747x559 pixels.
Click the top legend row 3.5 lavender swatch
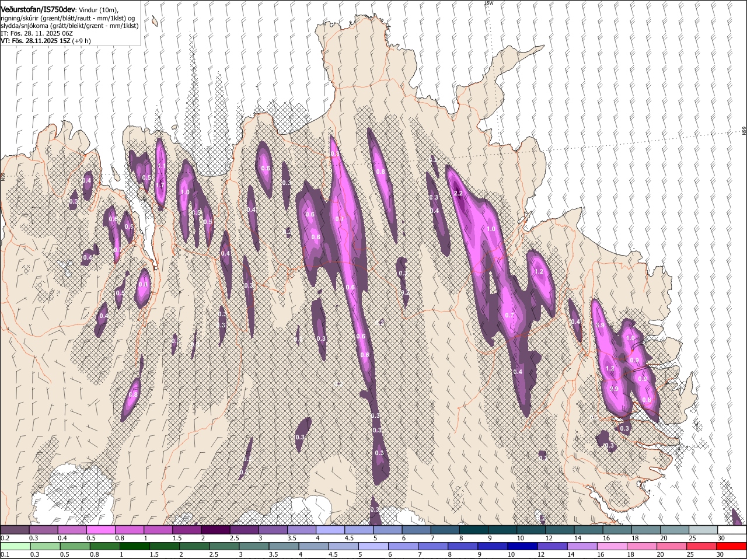tap(301, 530)
